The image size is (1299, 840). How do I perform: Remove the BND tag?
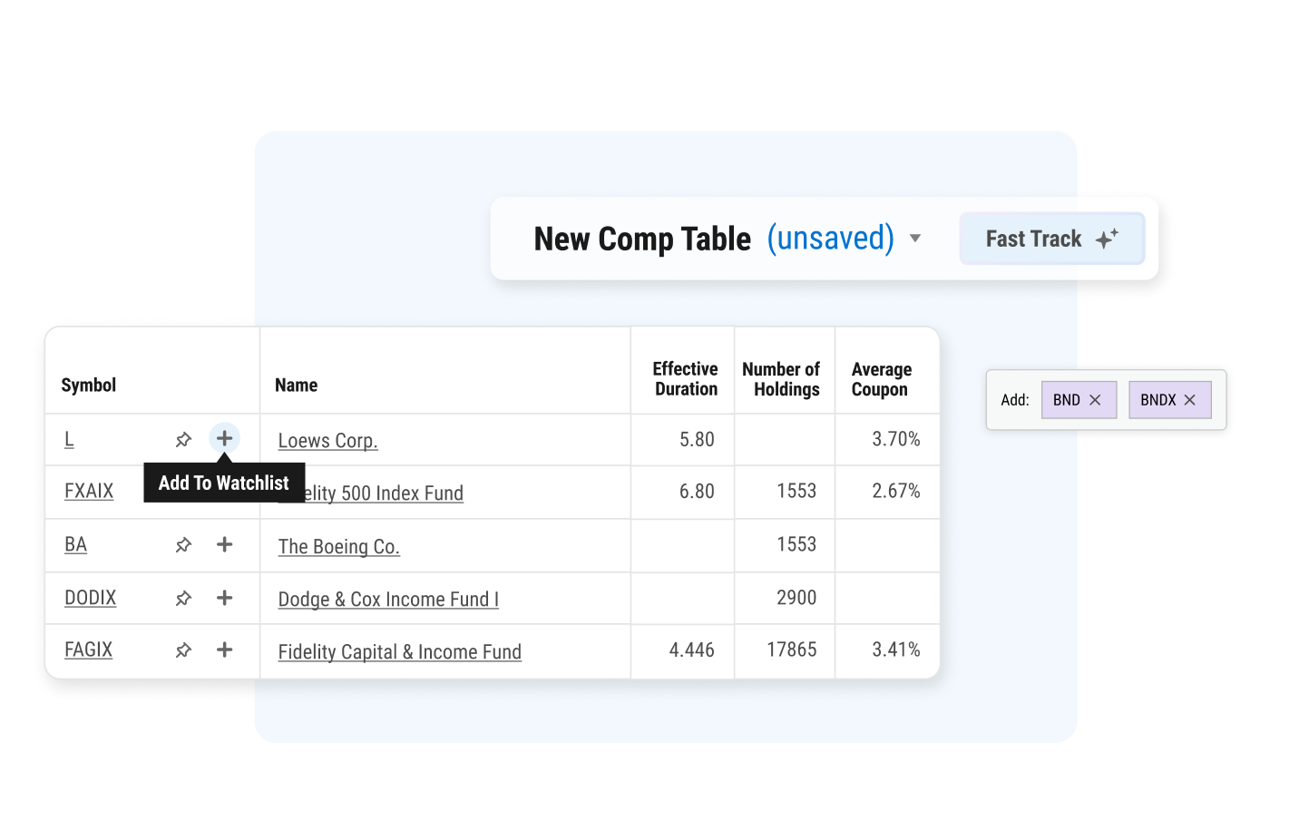pos(1095,400)
